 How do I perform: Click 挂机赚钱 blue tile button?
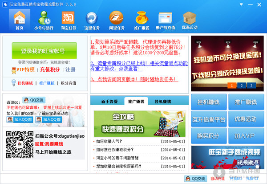tap(209, 102)
